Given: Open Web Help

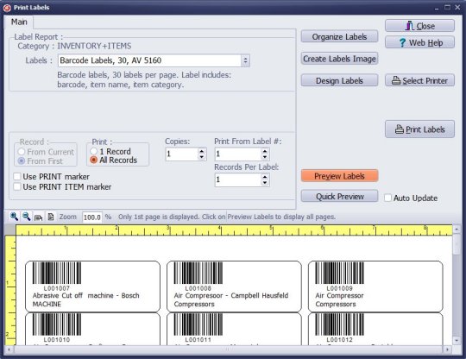Looking at the screenshot, I should 419,42.
